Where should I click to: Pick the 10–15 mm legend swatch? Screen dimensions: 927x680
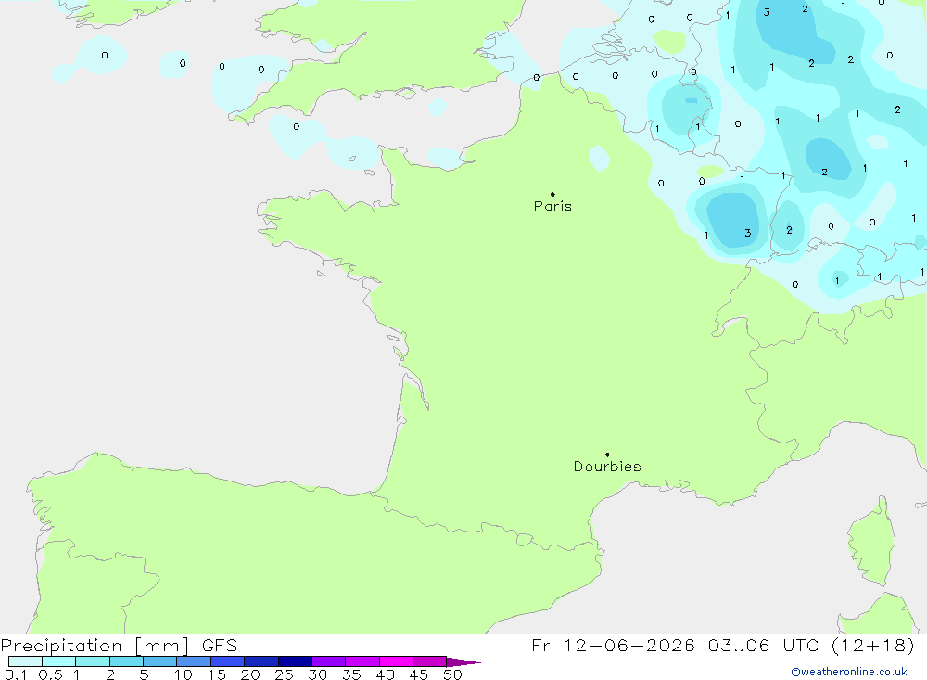[194, 661]
